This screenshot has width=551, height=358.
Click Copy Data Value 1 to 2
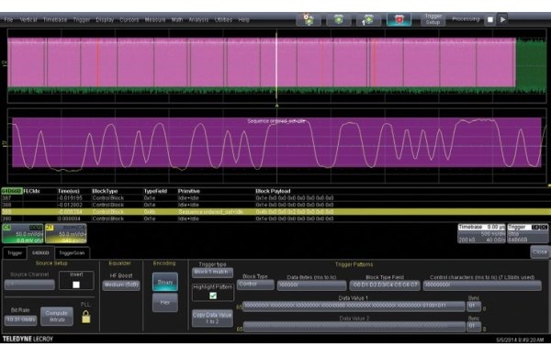212,319
